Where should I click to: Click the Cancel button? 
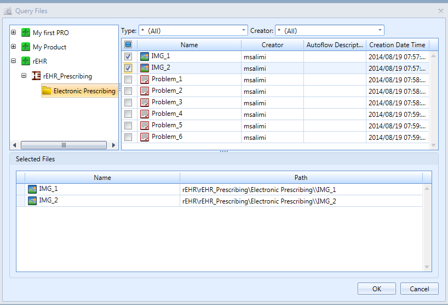[419, 289]
